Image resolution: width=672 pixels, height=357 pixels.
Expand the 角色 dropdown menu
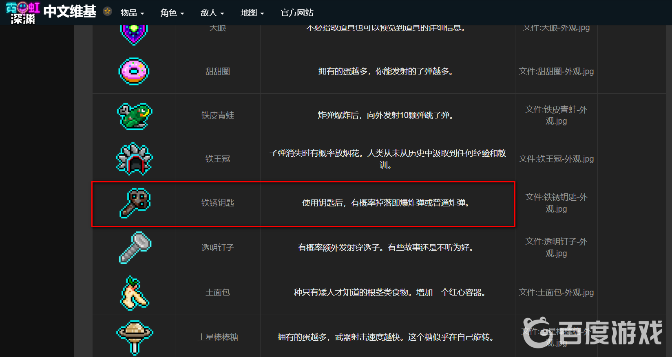(x=172, y=13)
